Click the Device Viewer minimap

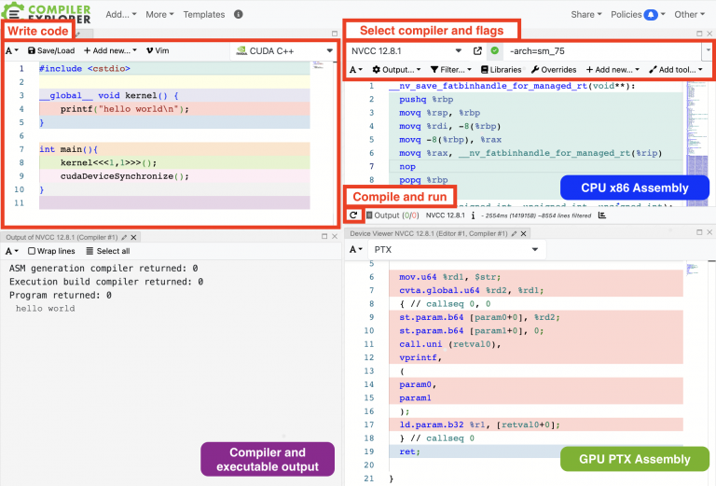pos(693,269)
